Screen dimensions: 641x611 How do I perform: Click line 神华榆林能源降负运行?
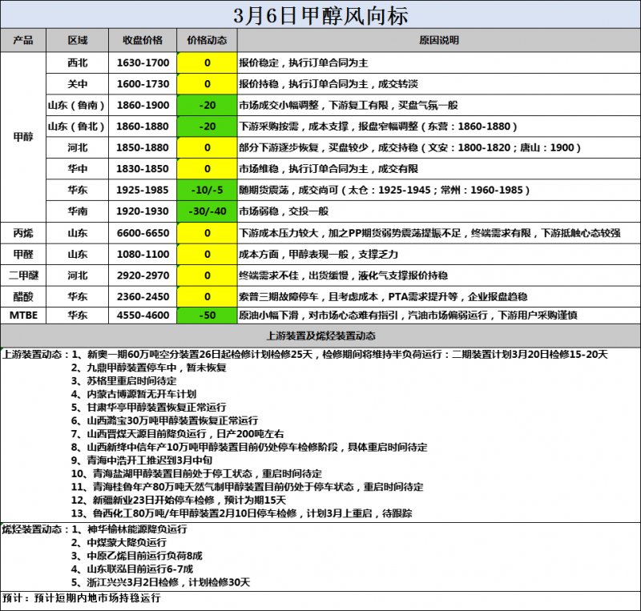(129, 529)
